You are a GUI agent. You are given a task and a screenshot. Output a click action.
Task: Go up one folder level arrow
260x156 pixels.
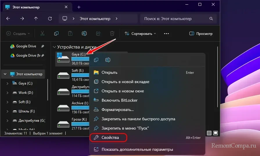pyautogui.click(x=36, y=19)
